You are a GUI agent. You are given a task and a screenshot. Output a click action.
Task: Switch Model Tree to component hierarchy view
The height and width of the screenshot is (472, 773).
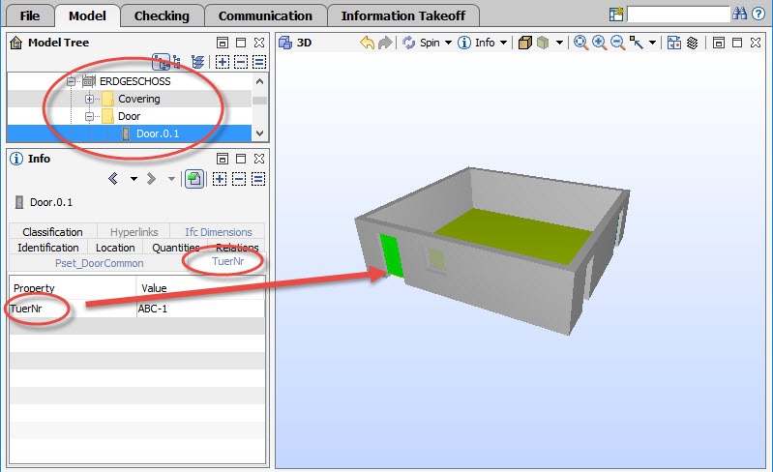point(177,62)
